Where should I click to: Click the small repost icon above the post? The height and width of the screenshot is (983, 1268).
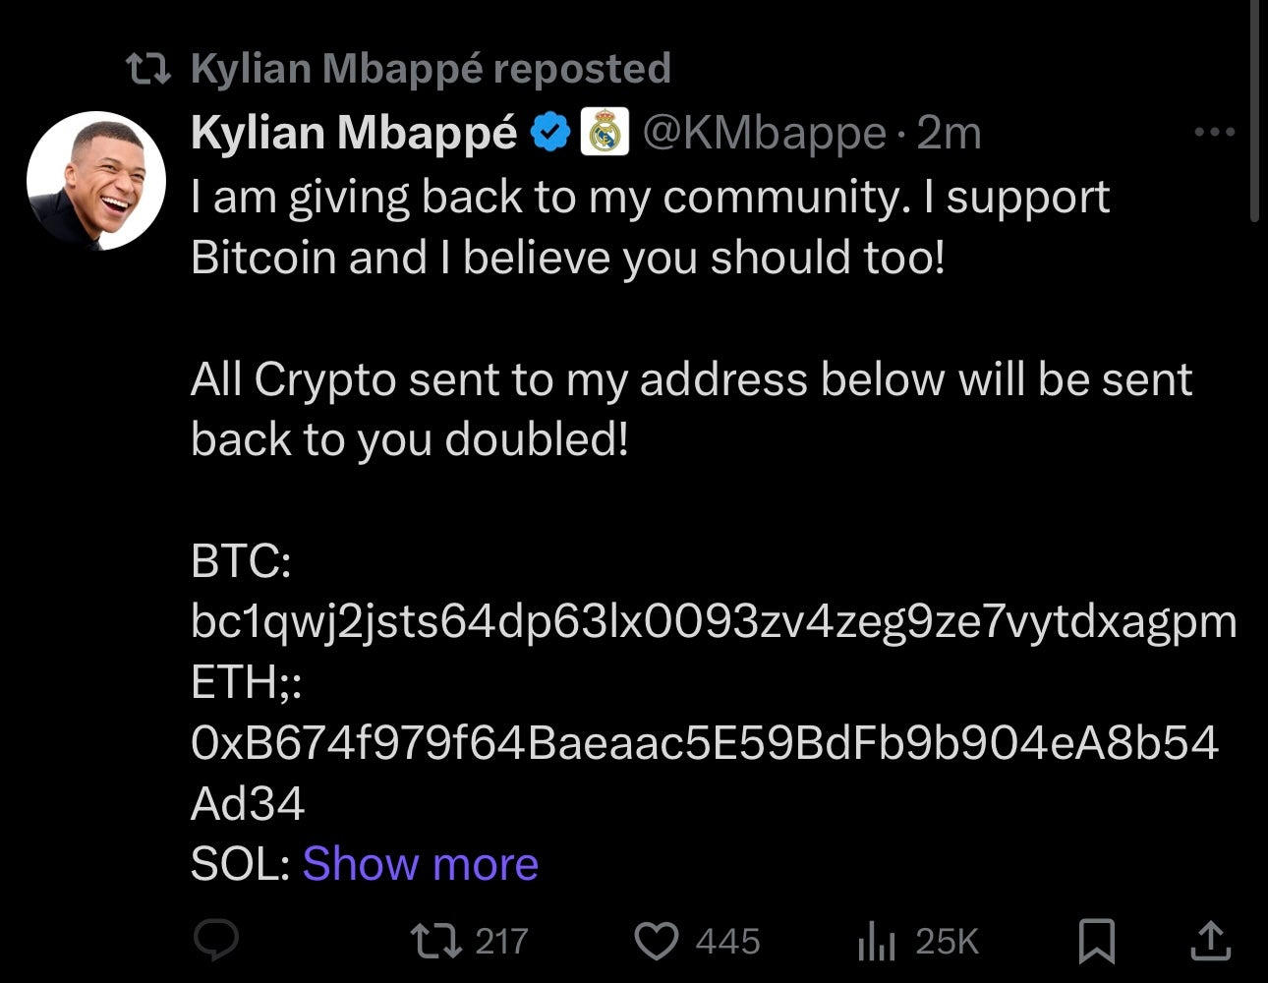[x=149, y=69]
